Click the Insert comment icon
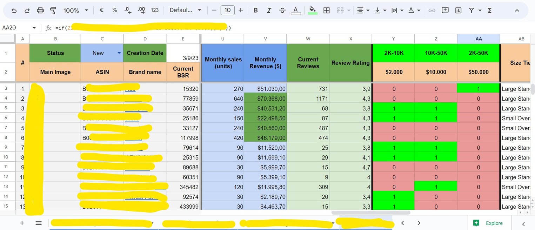The width and height of the screenshot is (535, 230). click(x=445, y=10)
